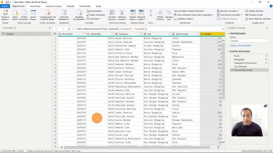Screen dimensions: 273x153
Task: Click the Dividir Coluna icon
Action: [x=160, y=12]
